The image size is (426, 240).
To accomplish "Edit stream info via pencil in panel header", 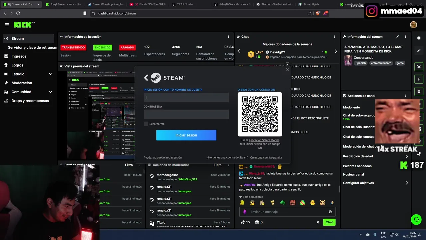I will 397,37.
